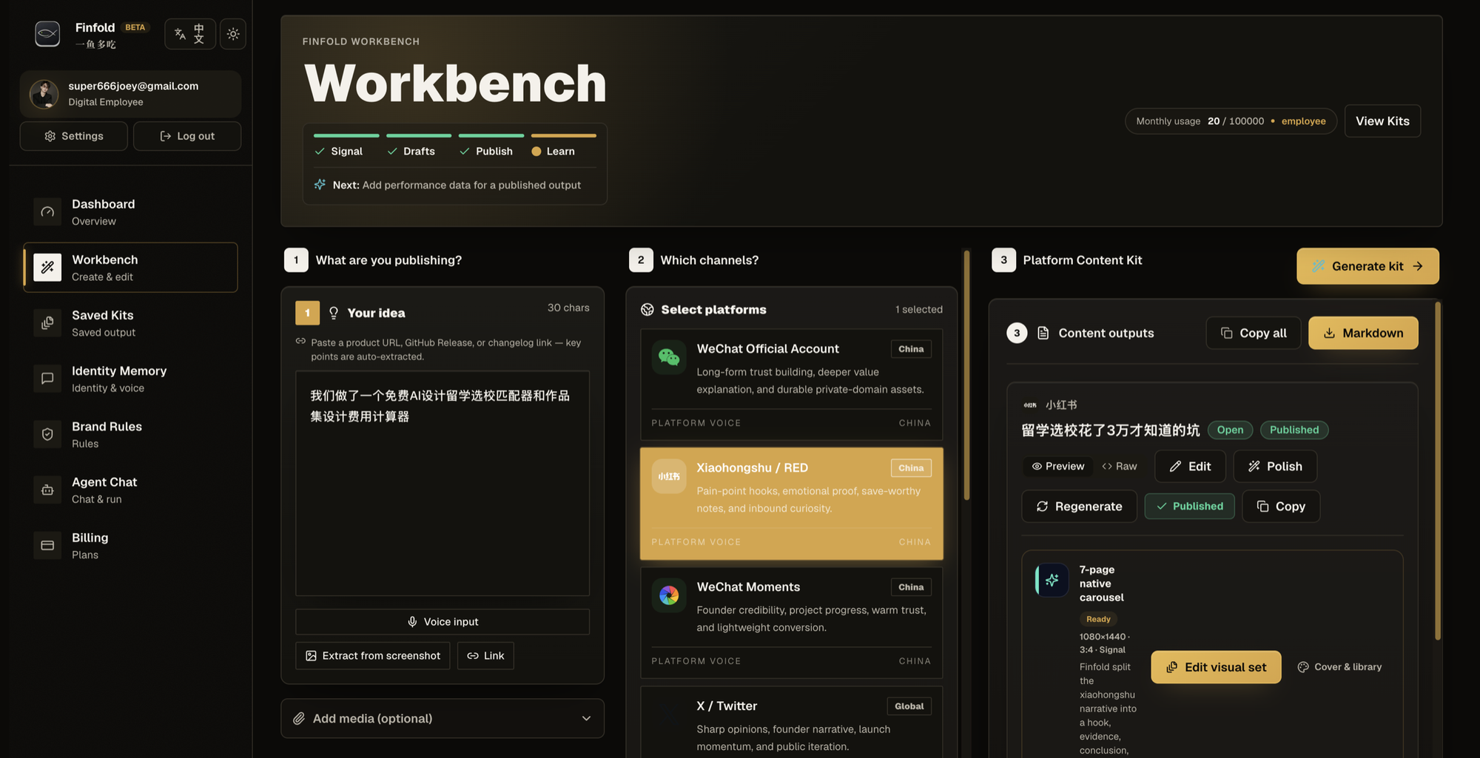
Task: Click the lightbulb icon next to Your idea
Action: coord(334,313)
